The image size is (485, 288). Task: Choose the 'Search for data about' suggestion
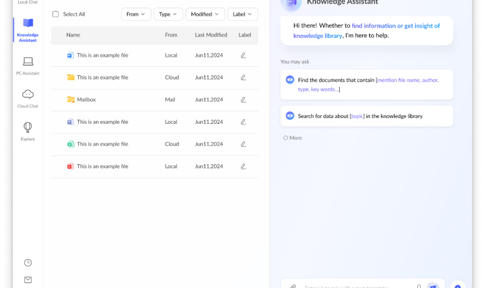coord(366,116)
